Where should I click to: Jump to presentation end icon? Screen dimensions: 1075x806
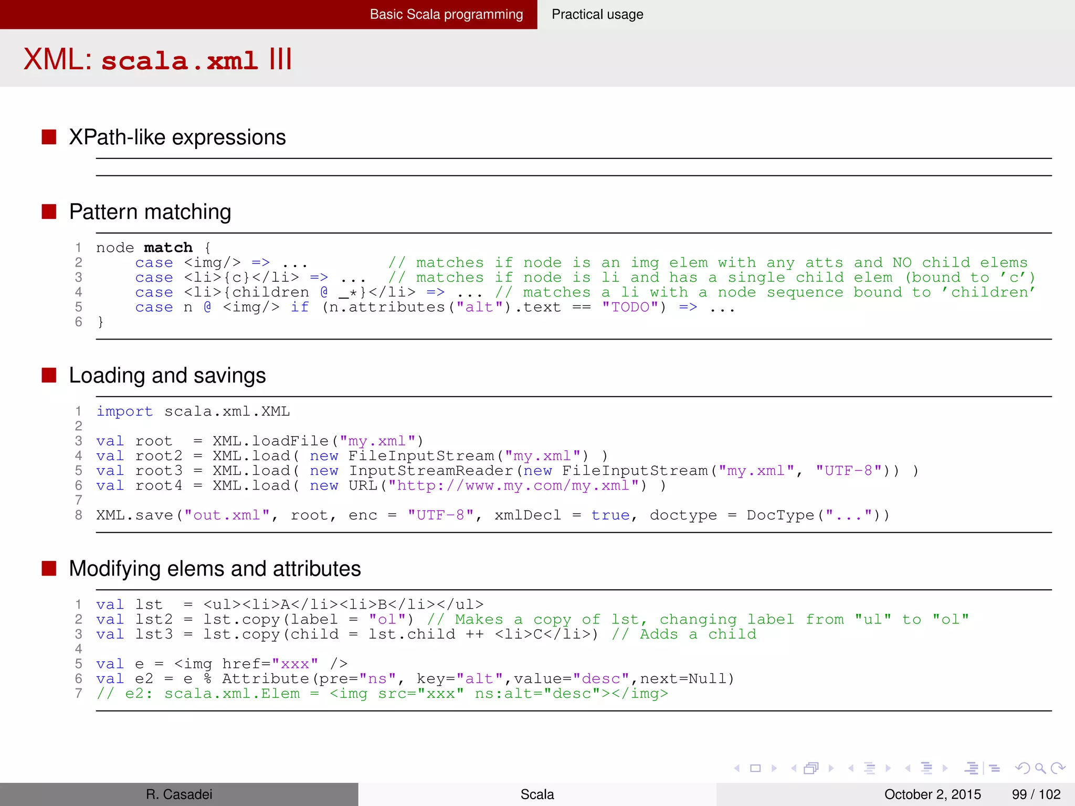click(995, 768)
